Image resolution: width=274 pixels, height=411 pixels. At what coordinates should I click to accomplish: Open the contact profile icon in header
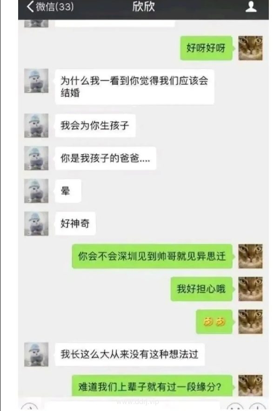pyautogui.click(x=251, y=7)
